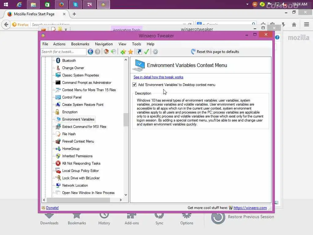
Task: Open the Help menu
Action: click(150, 44)
